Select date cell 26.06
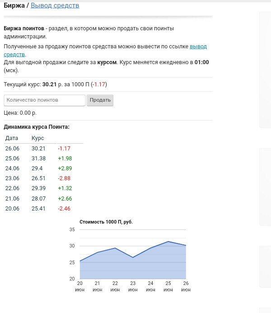This screenshot has height=313, width=271. [x=12, y=149]
